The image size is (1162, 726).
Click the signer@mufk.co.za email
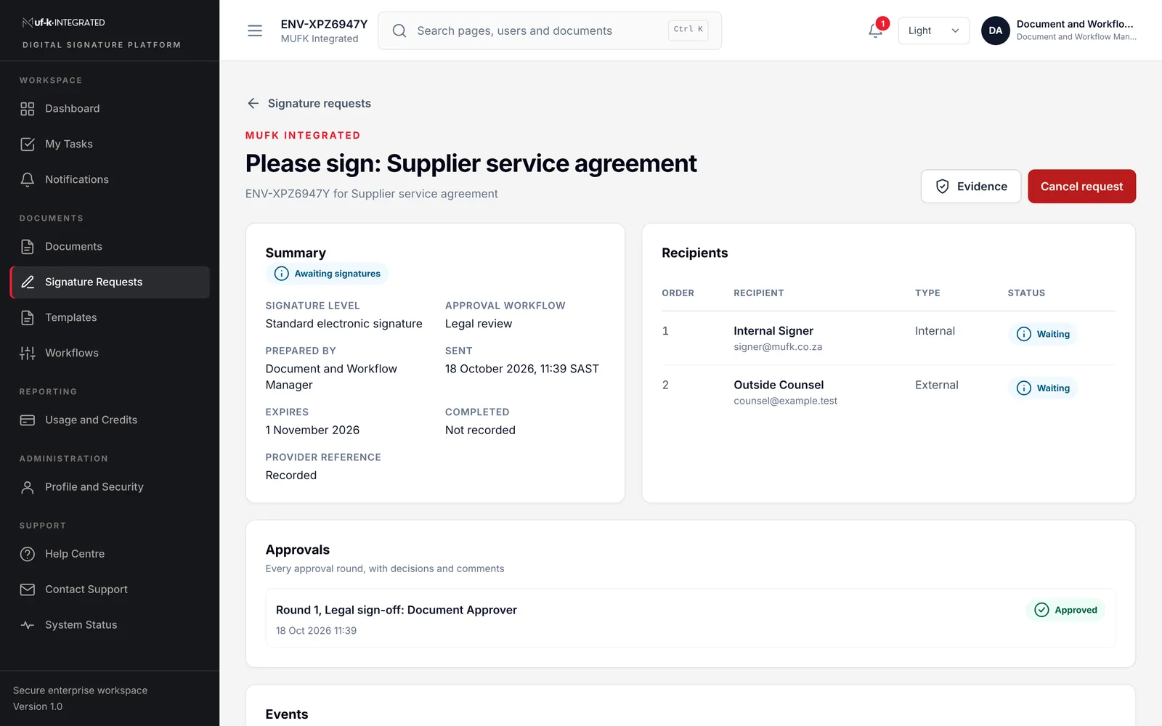[778, 347]
